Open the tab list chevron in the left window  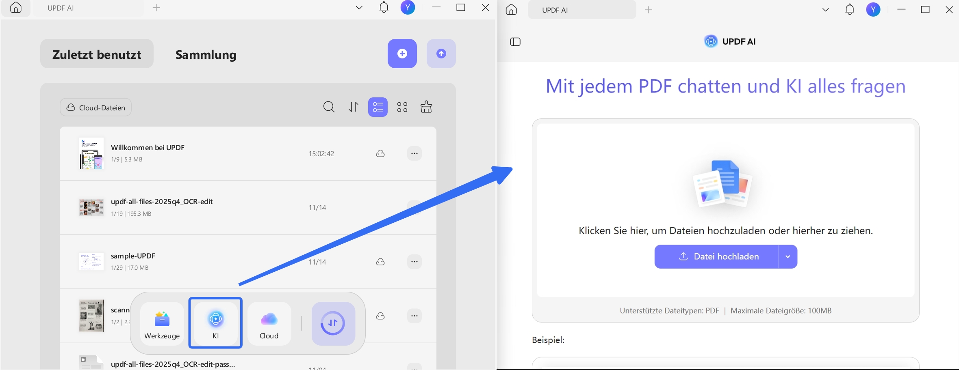pyautogui.click(x=359, y=8)
